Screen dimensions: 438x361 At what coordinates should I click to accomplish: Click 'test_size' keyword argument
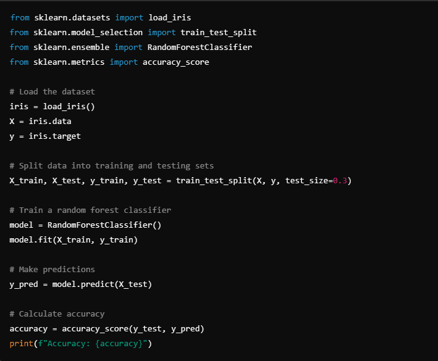(306, 181)
